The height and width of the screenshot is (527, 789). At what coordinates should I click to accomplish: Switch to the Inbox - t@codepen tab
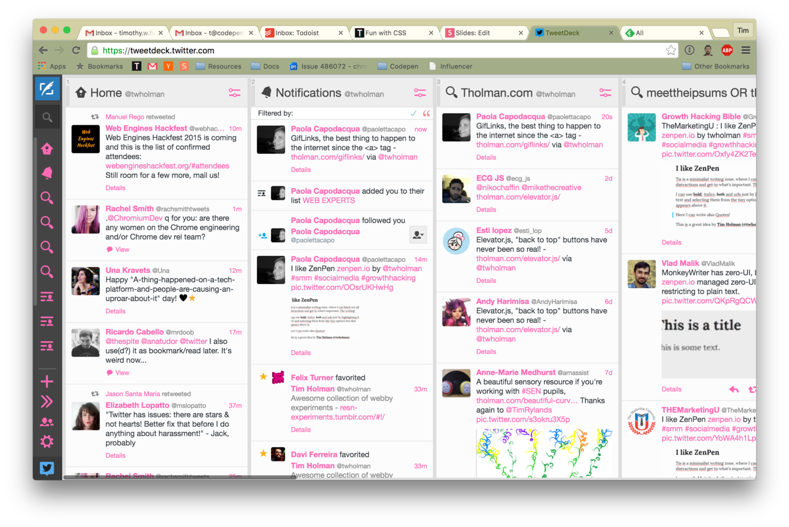[212, 33]
